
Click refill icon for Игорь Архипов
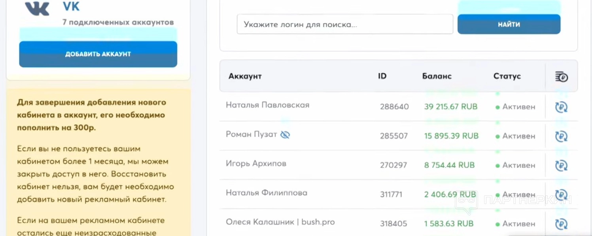point(562,165)
